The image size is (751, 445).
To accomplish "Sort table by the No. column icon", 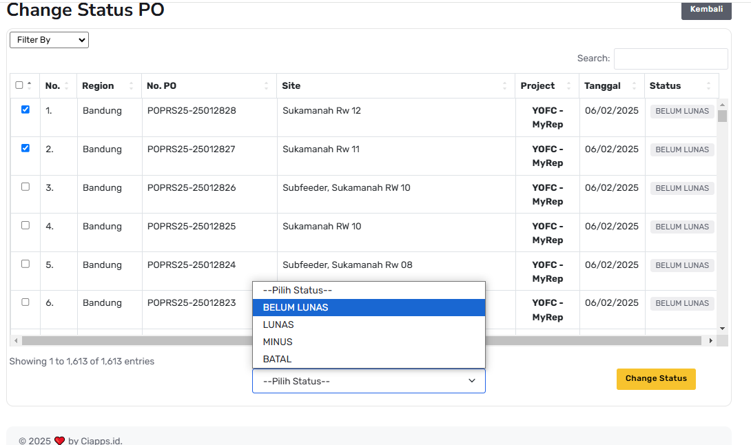I will (x=66, y=86).
